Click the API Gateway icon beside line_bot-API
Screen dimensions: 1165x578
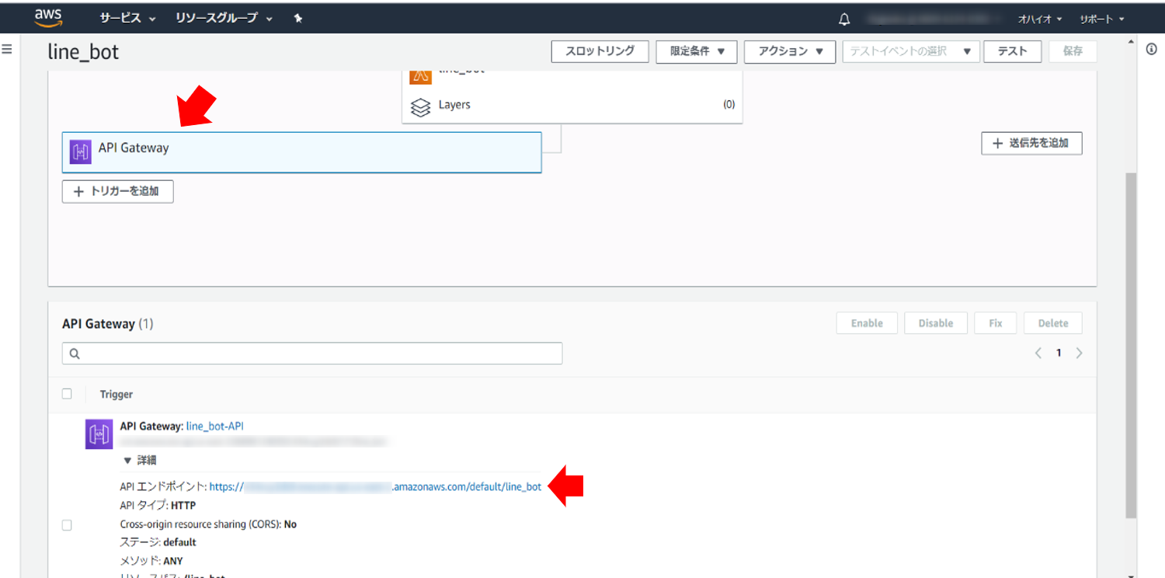click(99, 434)
